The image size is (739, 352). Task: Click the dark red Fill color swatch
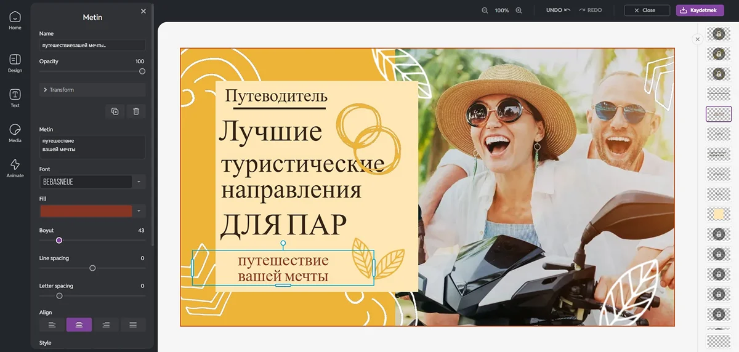[86, 211]
